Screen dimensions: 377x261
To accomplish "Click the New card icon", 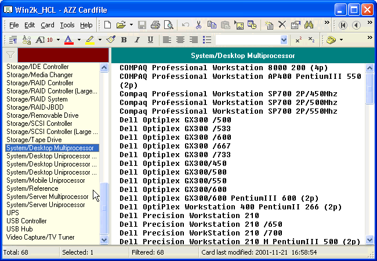I will click(269, 25).
